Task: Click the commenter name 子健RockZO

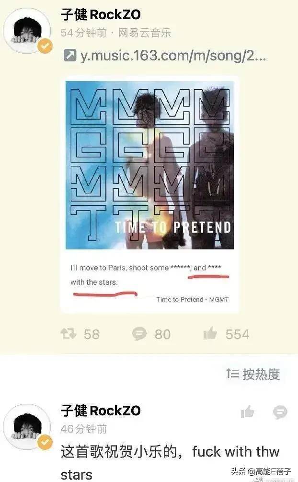Action: [x=101, y=411]
